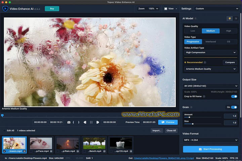Click the end time 00:00:19:21 field
This screenshot has width=242, height=161.
[x=56, y=122]
